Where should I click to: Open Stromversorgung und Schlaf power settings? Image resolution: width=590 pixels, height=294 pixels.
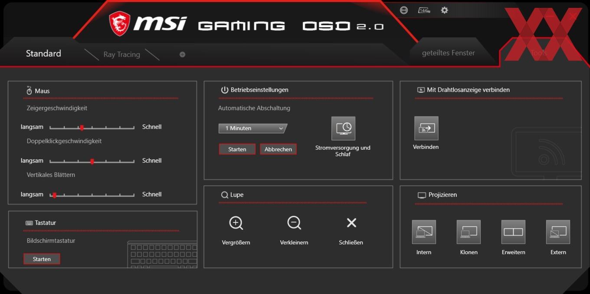343,128
